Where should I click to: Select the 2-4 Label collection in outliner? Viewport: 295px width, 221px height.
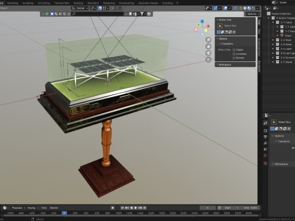pyautogui.click(x=286, y=48)
